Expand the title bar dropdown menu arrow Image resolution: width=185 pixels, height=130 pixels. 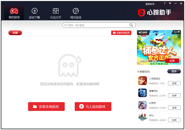pyautogui.click(x=170, y=3)
